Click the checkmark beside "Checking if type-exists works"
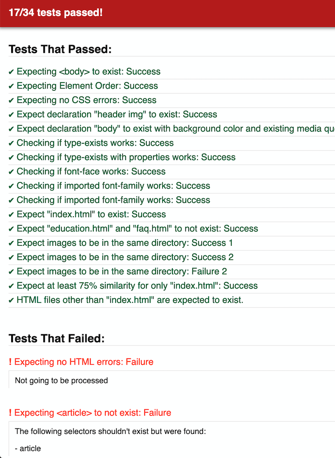Image resolution: width=335 pixels, height=458 pixels. pyautogui.click(x=11, y=143)
